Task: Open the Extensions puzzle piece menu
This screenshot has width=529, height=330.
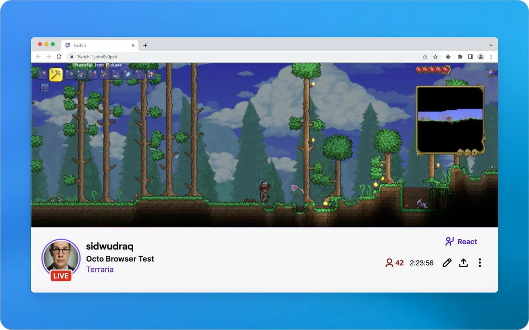Action: 460,57
